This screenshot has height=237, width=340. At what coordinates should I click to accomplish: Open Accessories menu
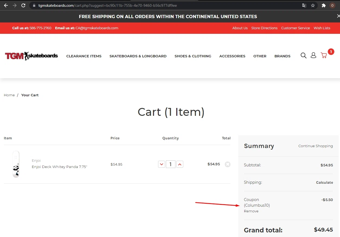(x=232, y=56)
